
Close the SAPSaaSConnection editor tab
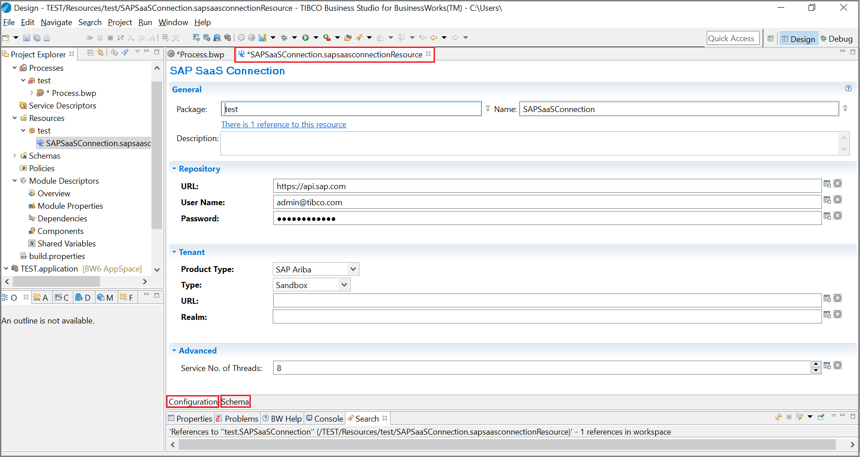428,54
